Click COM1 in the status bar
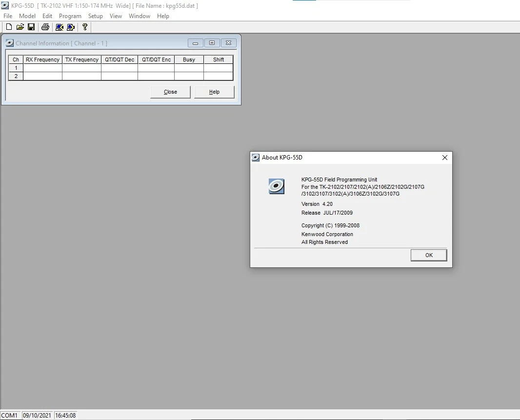This screenshot has height=420, width=520. point(9,415)
